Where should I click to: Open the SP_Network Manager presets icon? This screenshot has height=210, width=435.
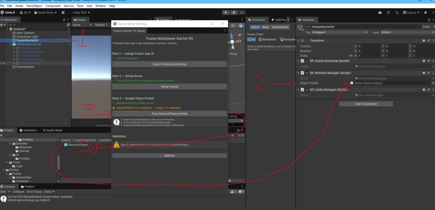coord(428,73)
